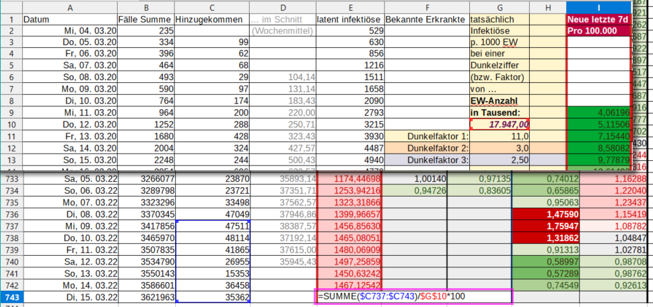Select column E header
This screenshot has height=307, width=653.
click(x=350, y=7)
